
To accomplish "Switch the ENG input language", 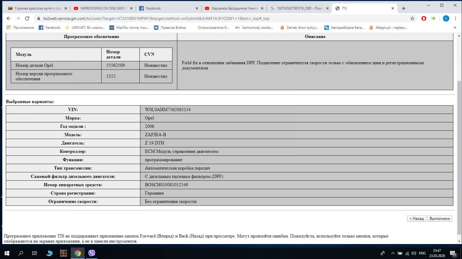I will pos(423,253).
